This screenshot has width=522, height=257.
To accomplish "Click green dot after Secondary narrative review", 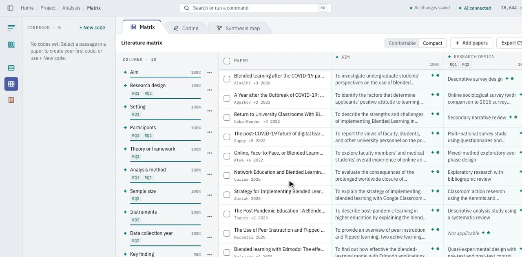I will pyautogui.click(x=515, y=117).
